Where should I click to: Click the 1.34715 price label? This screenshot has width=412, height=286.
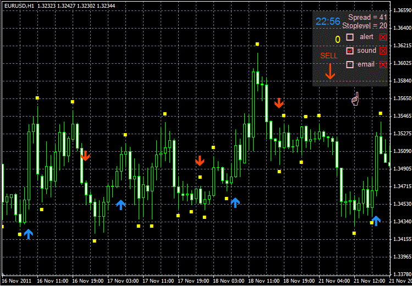coord(402,186)
